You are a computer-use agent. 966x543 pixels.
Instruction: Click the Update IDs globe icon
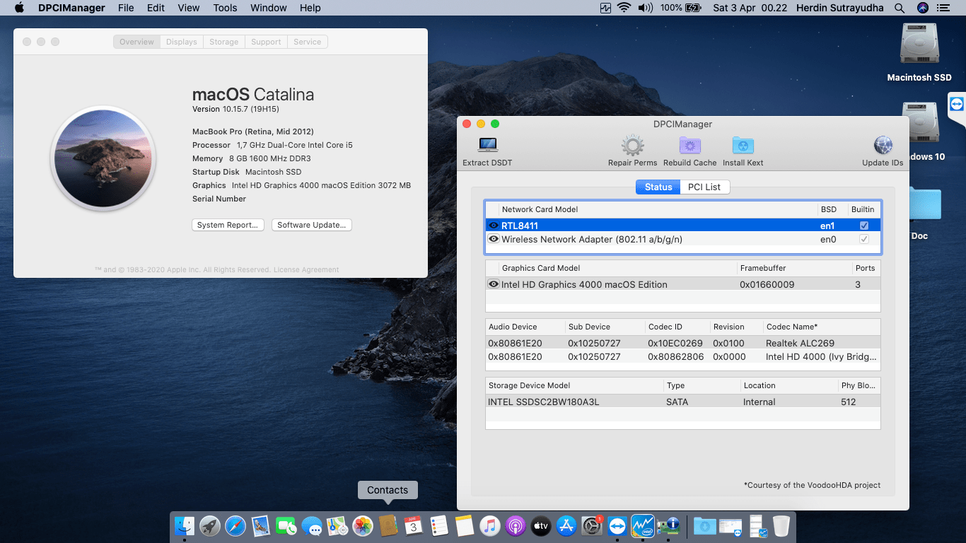(x=883, y=146)
